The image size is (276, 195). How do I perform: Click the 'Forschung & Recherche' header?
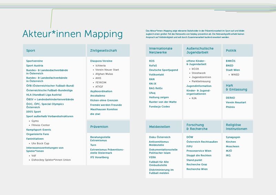coord(202,126)
